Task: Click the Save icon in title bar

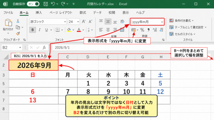Action: pos(45,4)
